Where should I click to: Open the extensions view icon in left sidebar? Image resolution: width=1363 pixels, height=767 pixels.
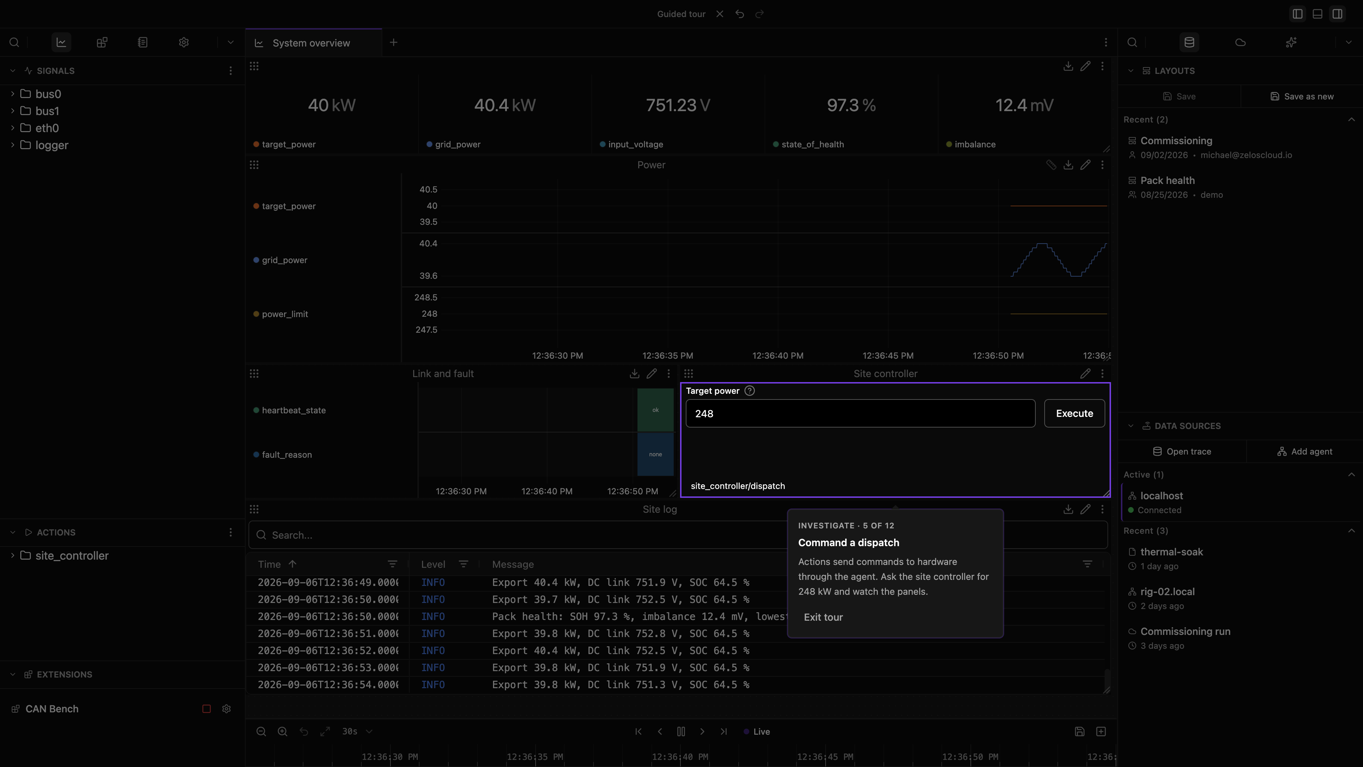(x=102, y=42)
